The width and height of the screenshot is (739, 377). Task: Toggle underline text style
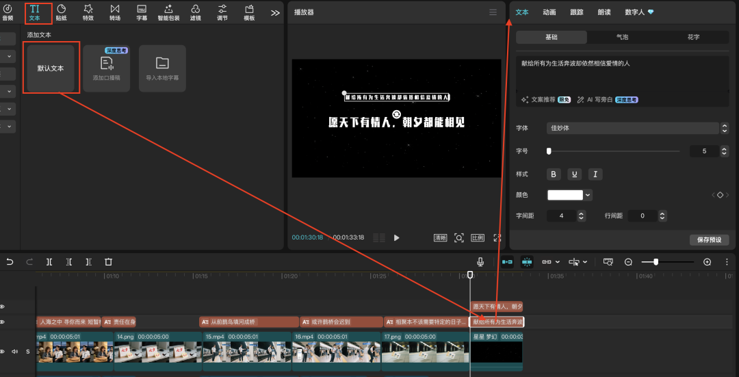(575, 174)
